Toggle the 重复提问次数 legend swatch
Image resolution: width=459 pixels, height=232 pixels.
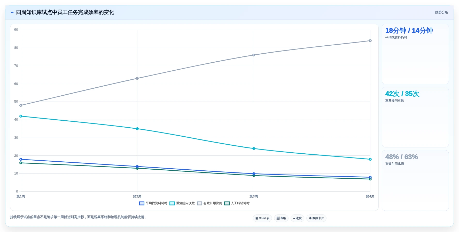tap(172, 203)
